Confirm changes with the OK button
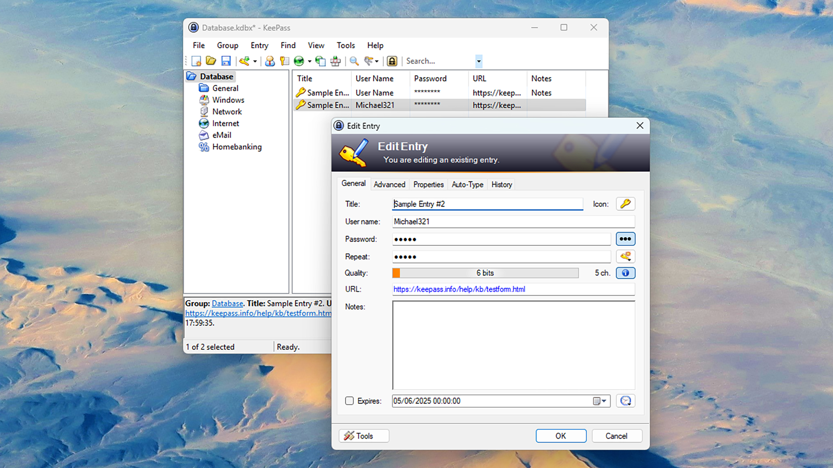The image size is (833, 468). 561,436
